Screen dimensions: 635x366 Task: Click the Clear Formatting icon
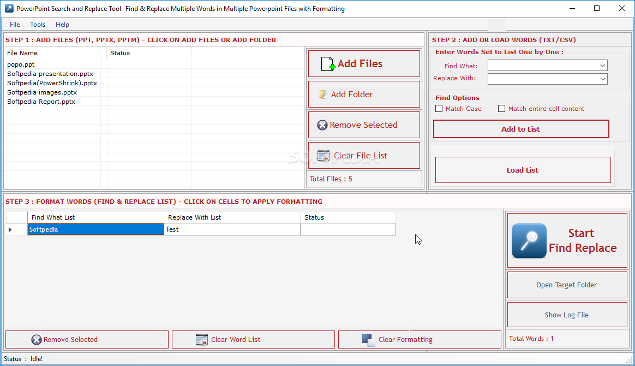369,340
